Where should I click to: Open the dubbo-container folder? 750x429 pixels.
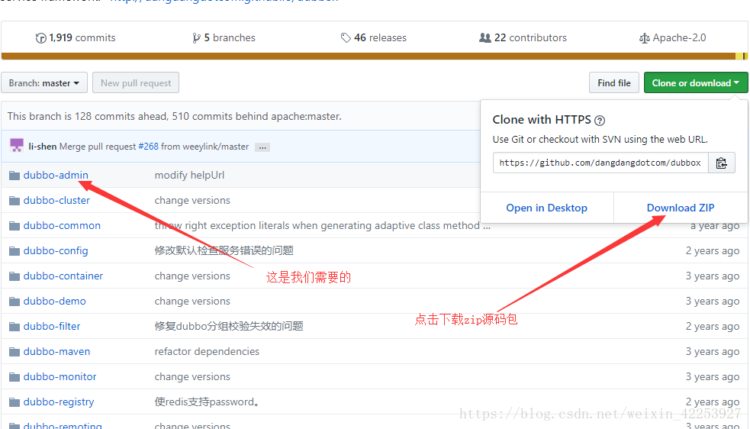[63, 276]
